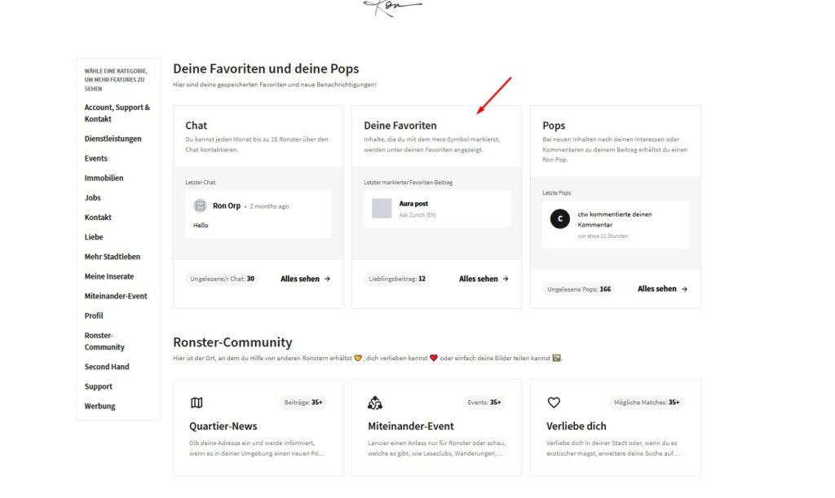This screenshot has width=835, height=498.
Task: Open last chat message from Ron Orp
Action: 258,215
